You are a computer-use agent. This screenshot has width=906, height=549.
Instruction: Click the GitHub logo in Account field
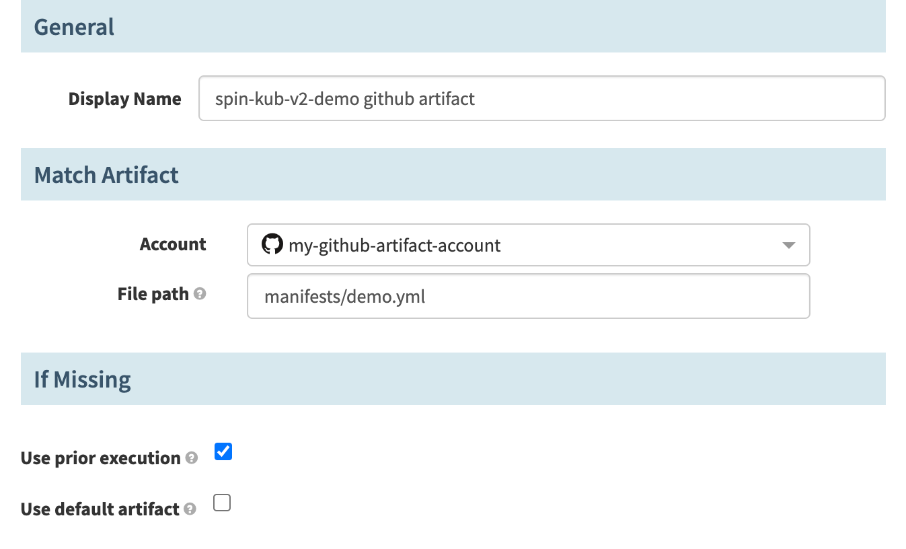tap(272, 244)
